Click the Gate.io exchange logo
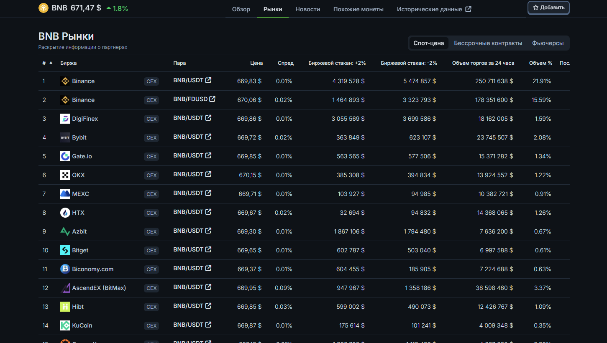607x343 pixels. click(x=65, y=156)
